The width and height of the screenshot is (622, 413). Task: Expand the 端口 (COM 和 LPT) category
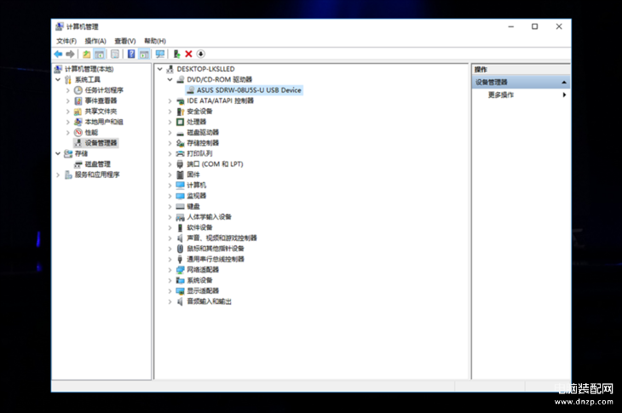(170, 164)
